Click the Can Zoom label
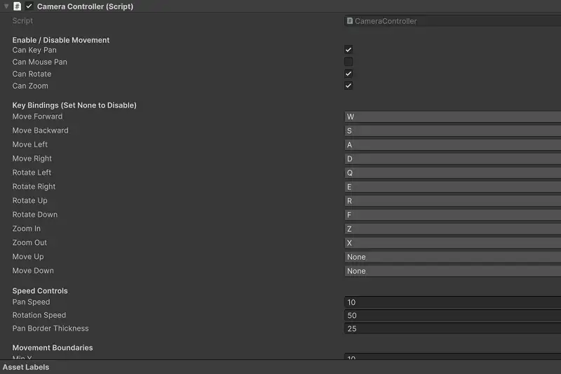 point(30,86)
